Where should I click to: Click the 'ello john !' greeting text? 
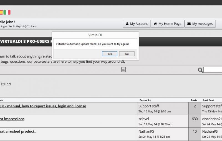click(x=7, y=22)
